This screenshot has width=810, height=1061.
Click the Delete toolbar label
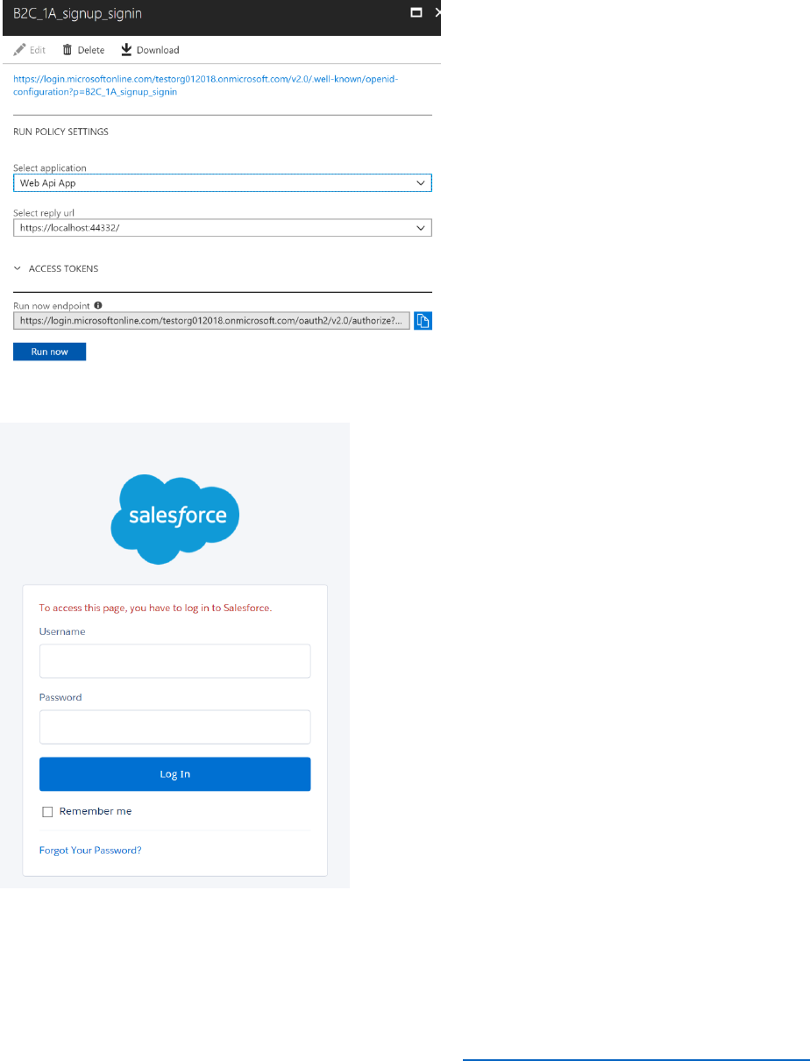[x=91, y=51]
